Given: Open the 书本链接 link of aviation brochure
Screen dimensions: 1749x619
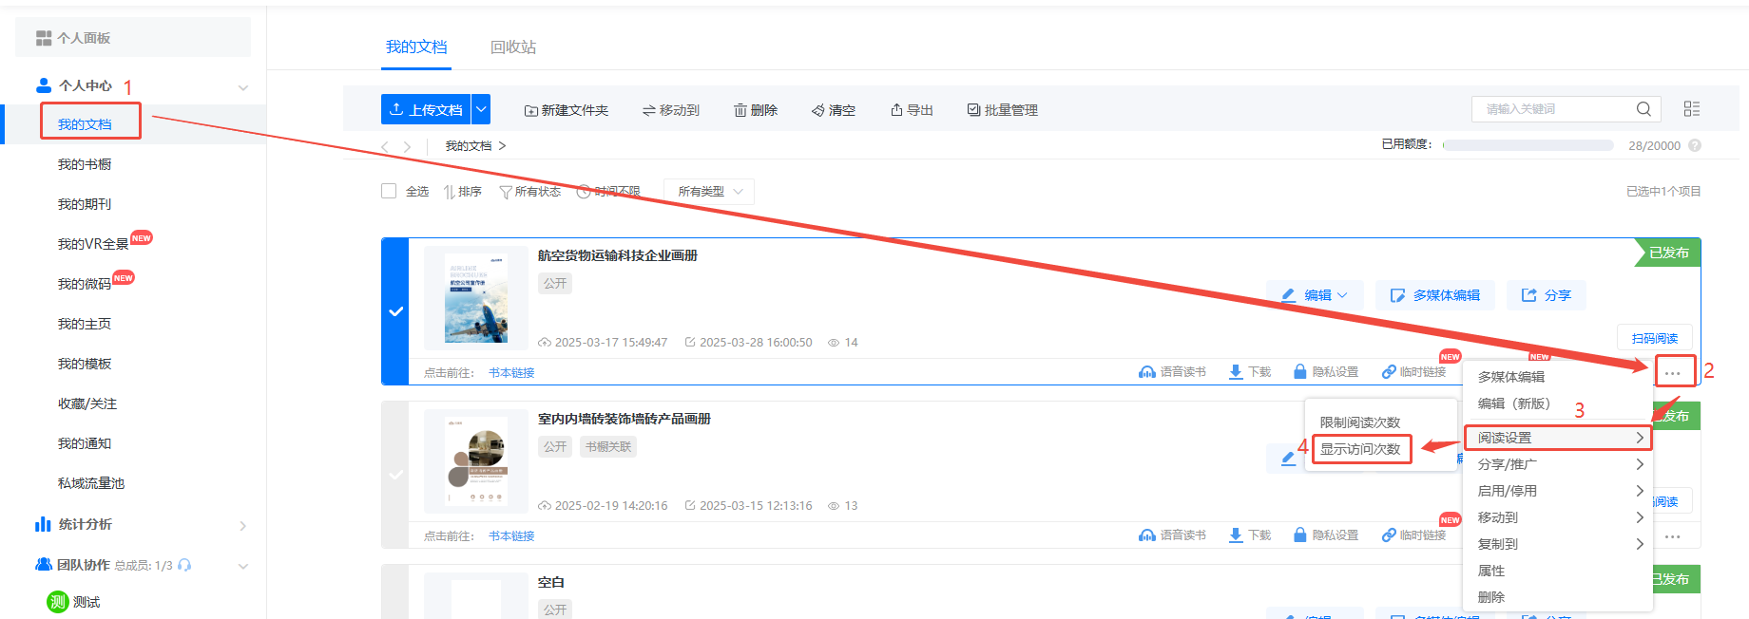Looking at the screenshot, I should 511,373.
